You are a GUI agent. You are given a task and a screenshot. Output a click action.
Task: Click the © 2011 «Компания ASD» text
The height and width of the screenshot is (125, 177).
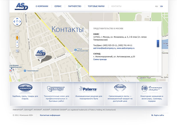pyautogui.click(x=23, y=115)
